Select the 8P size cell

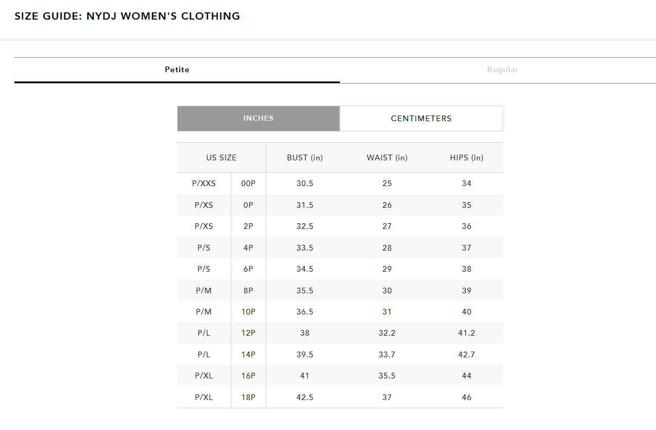click(x=248, y=291)
